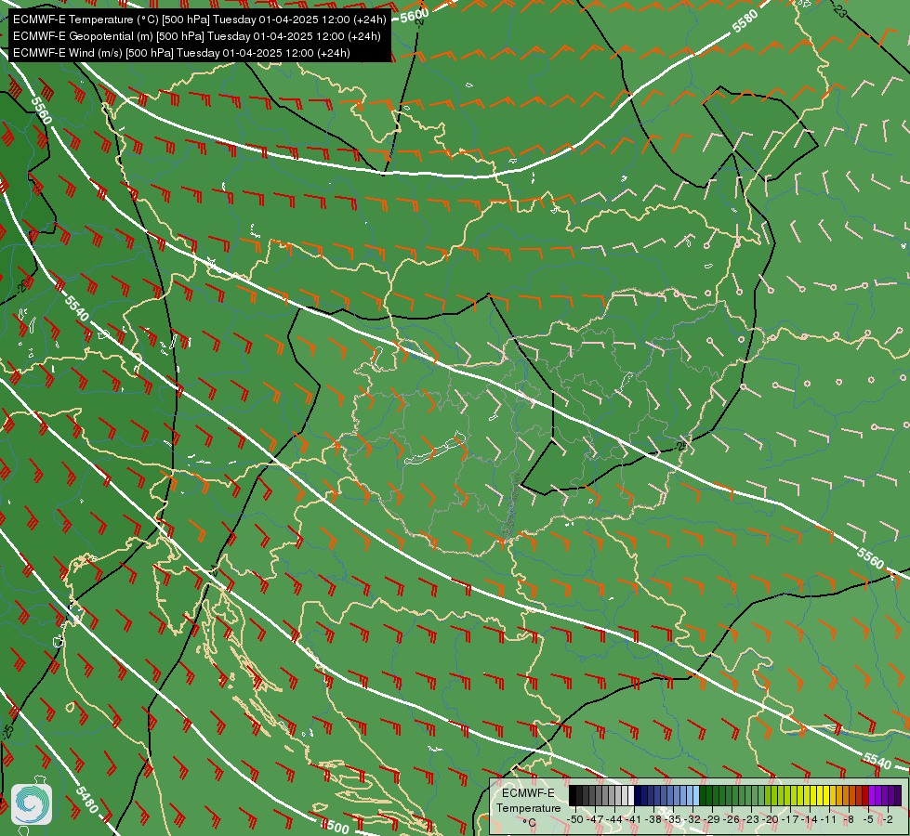Click the ECMWF-E Wind 500 hPa title line
The width and height of the screenshot is (910, 836).
click(x=181, y=53)
